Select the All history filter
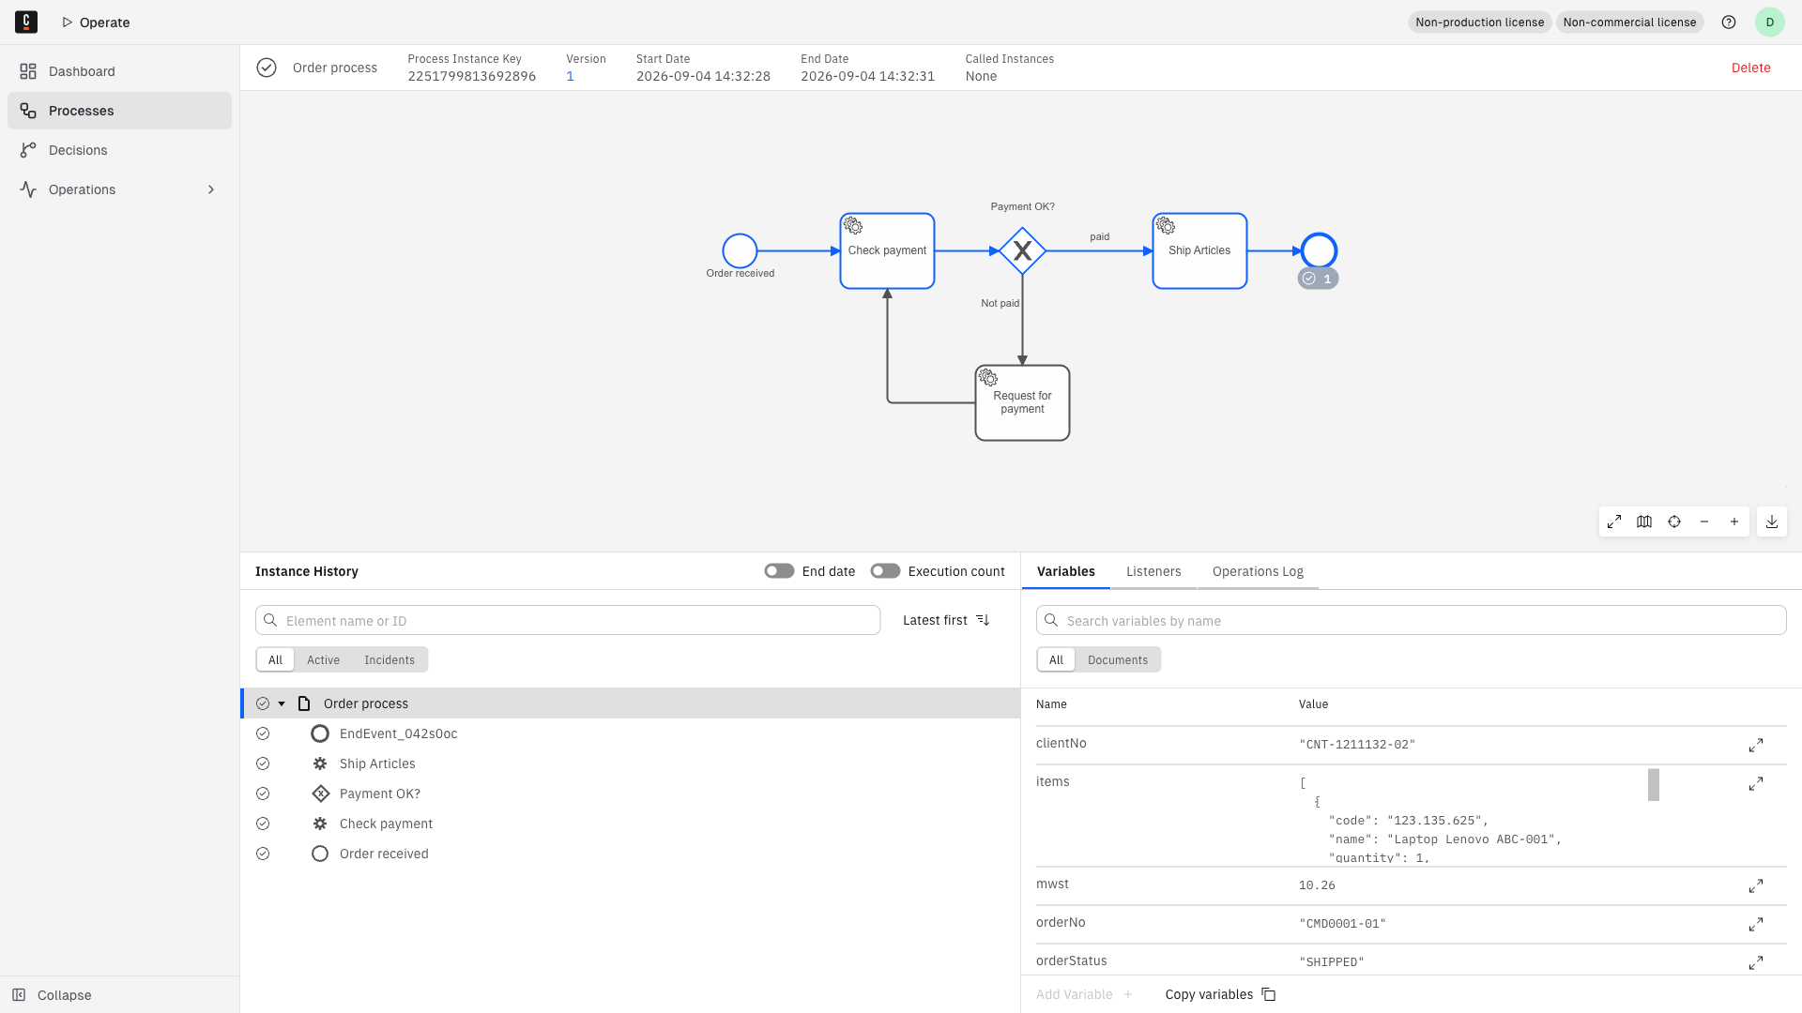Viewport: 1802px width, 1013px height. pyautogui.click(x=275, y=659)
